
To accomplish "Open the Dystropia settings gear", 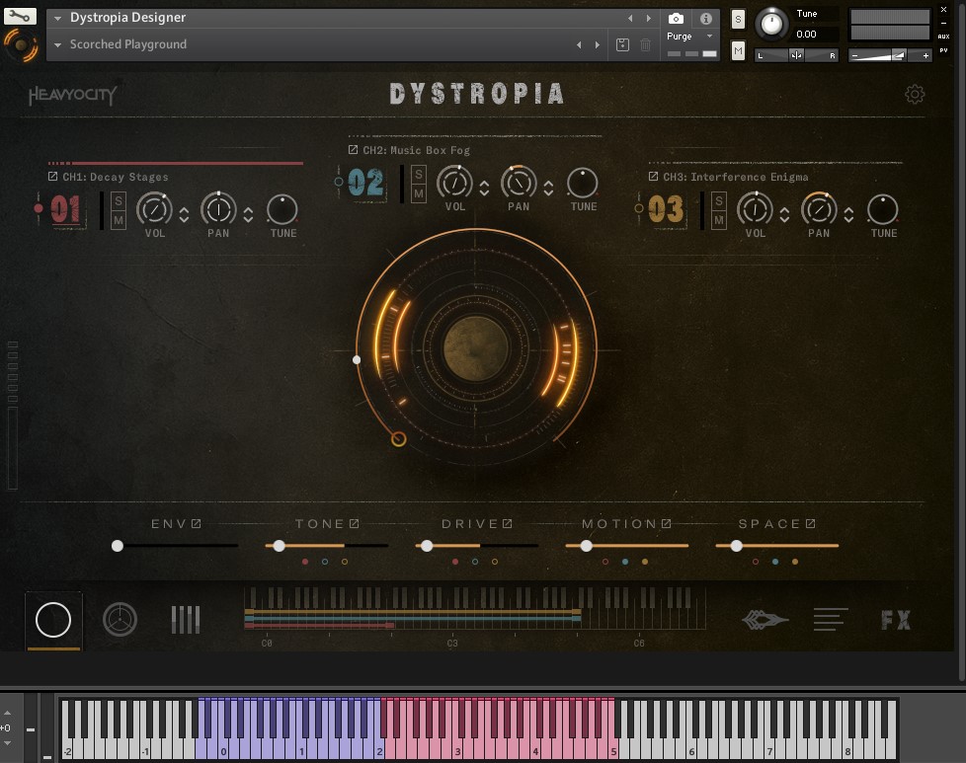I will [x=915, y=94].
